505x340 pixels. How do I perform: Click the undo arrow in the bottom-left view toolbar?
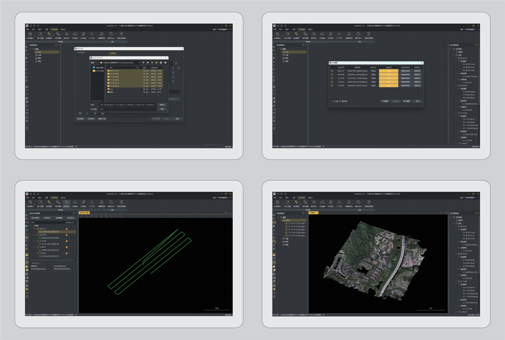click(x=111, y=216)
